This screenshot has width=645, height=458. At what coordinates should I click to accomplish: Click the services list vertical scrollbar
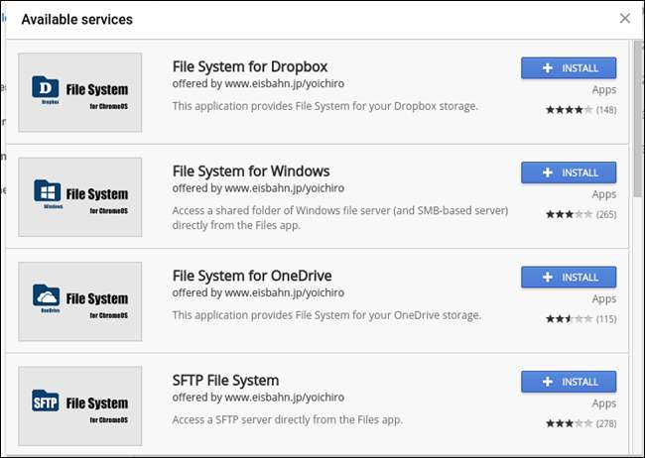click(638, 119)
